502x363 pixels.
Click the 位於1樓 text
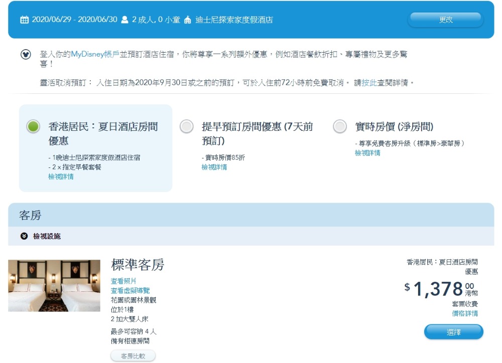pos(122,309)
